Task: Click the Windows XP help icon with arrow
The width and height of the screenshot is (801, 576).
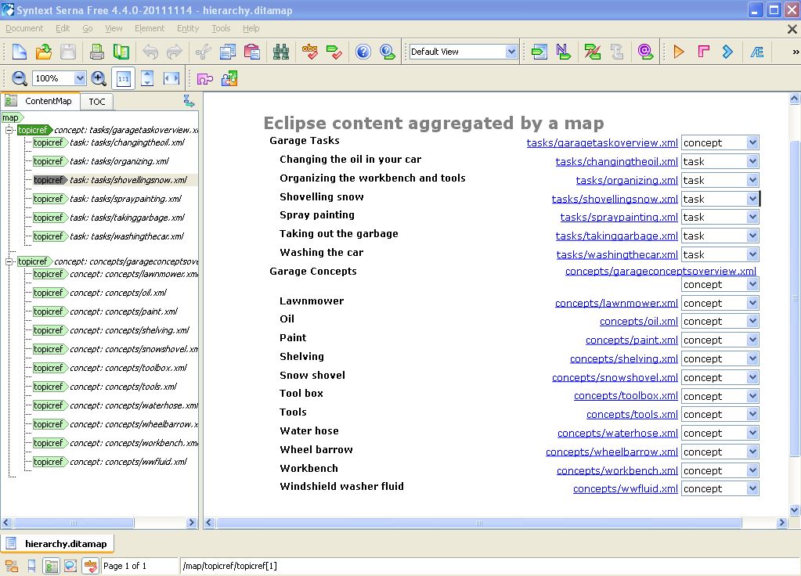Action: click(388, 52)
